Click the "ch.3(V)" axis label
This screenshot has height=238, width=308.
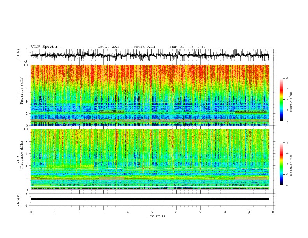[19, 199]
